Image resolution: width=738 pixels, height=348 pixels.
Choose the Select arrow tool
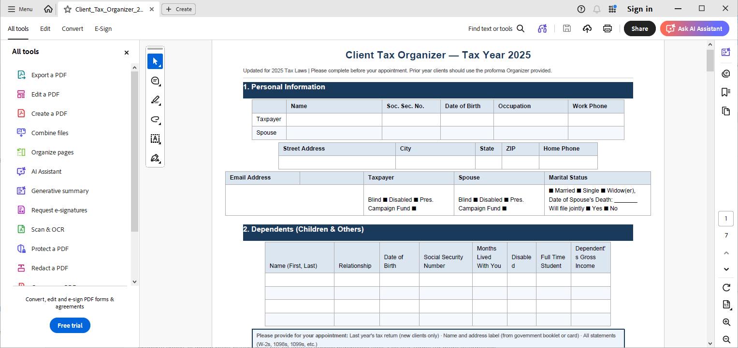[155, 61]
